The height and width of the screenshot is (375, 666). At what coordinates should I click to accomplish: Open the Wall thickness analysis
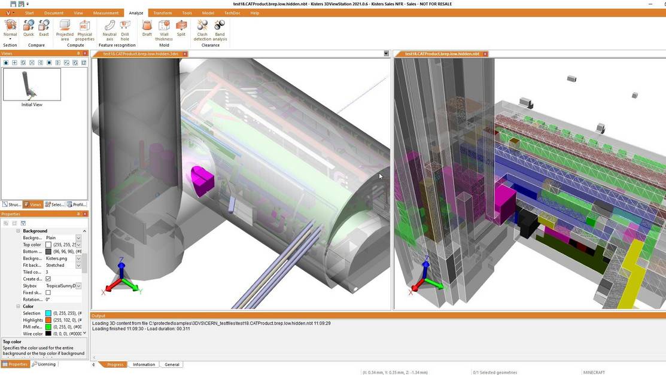(164, 30)
